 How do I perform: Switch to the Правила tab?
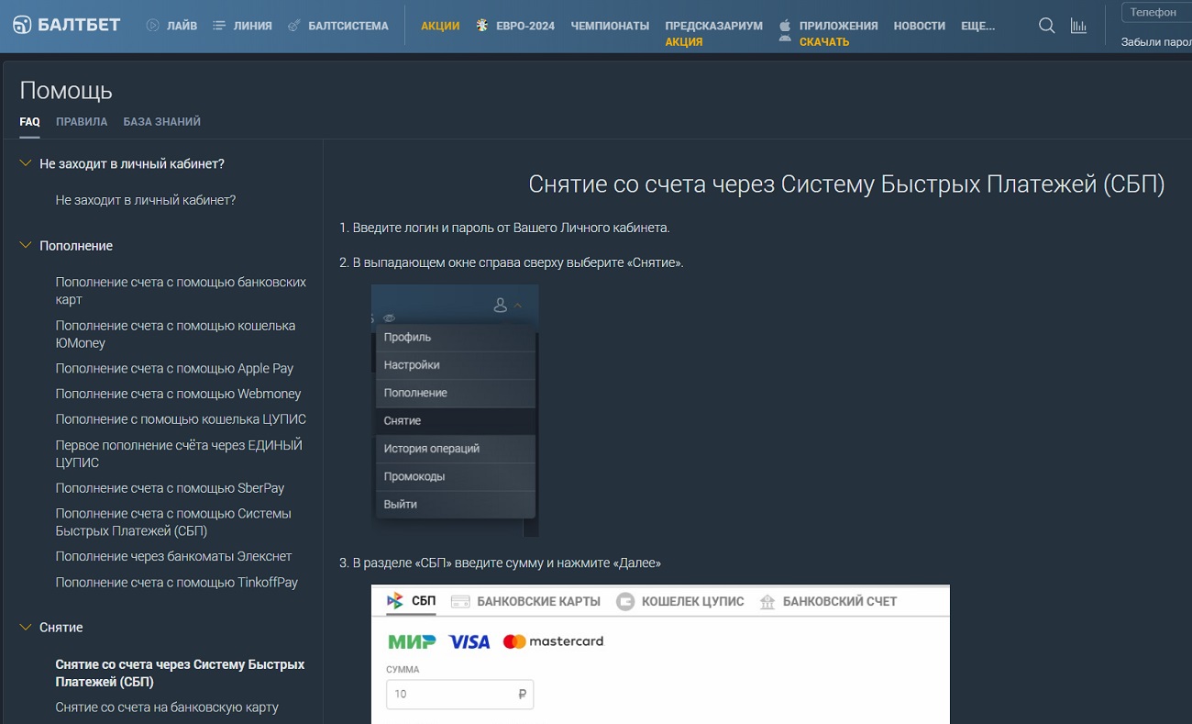[82, 122]
